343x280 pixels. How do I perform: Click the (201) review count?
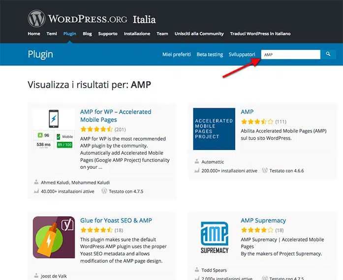[120, 129]
